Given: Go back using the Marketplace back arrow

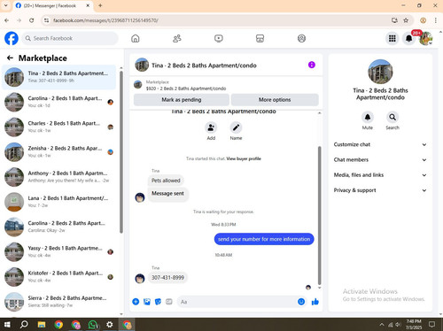Looking at the screenshot, I should click(x=10, y=58).
